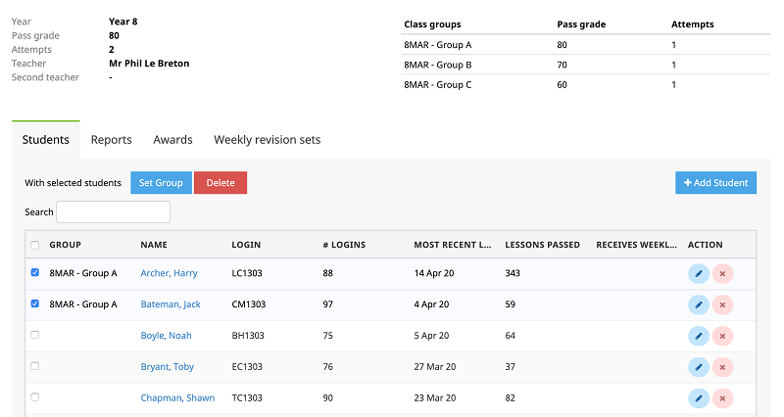Screen dimensions: 784x417
Task: Open the Weekly revision sets tab
Action: (x=267, y=140)
